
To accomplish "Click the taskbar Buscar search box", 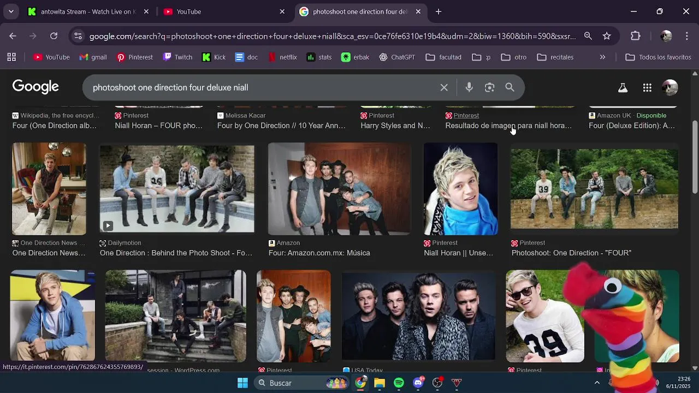I will pos(302,383).
